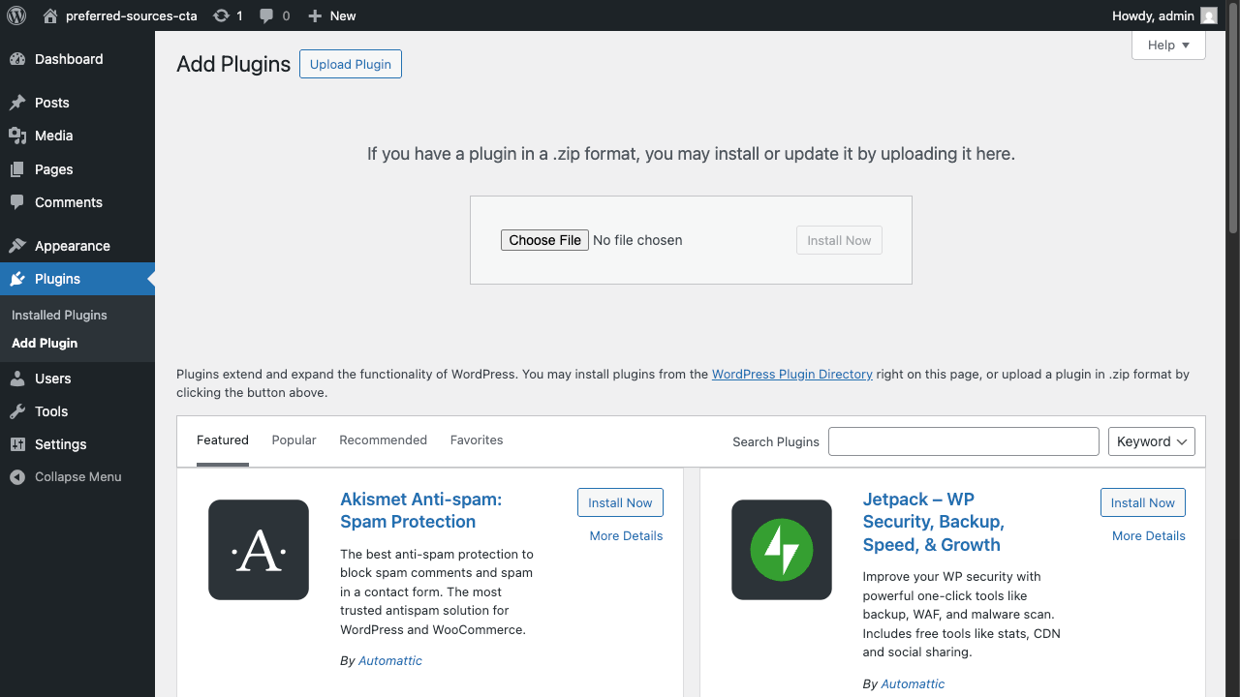The height and width of the screenshot is (697, 1240).
Task: Open the Pages sidebar icon
Action: click(19, 169)
